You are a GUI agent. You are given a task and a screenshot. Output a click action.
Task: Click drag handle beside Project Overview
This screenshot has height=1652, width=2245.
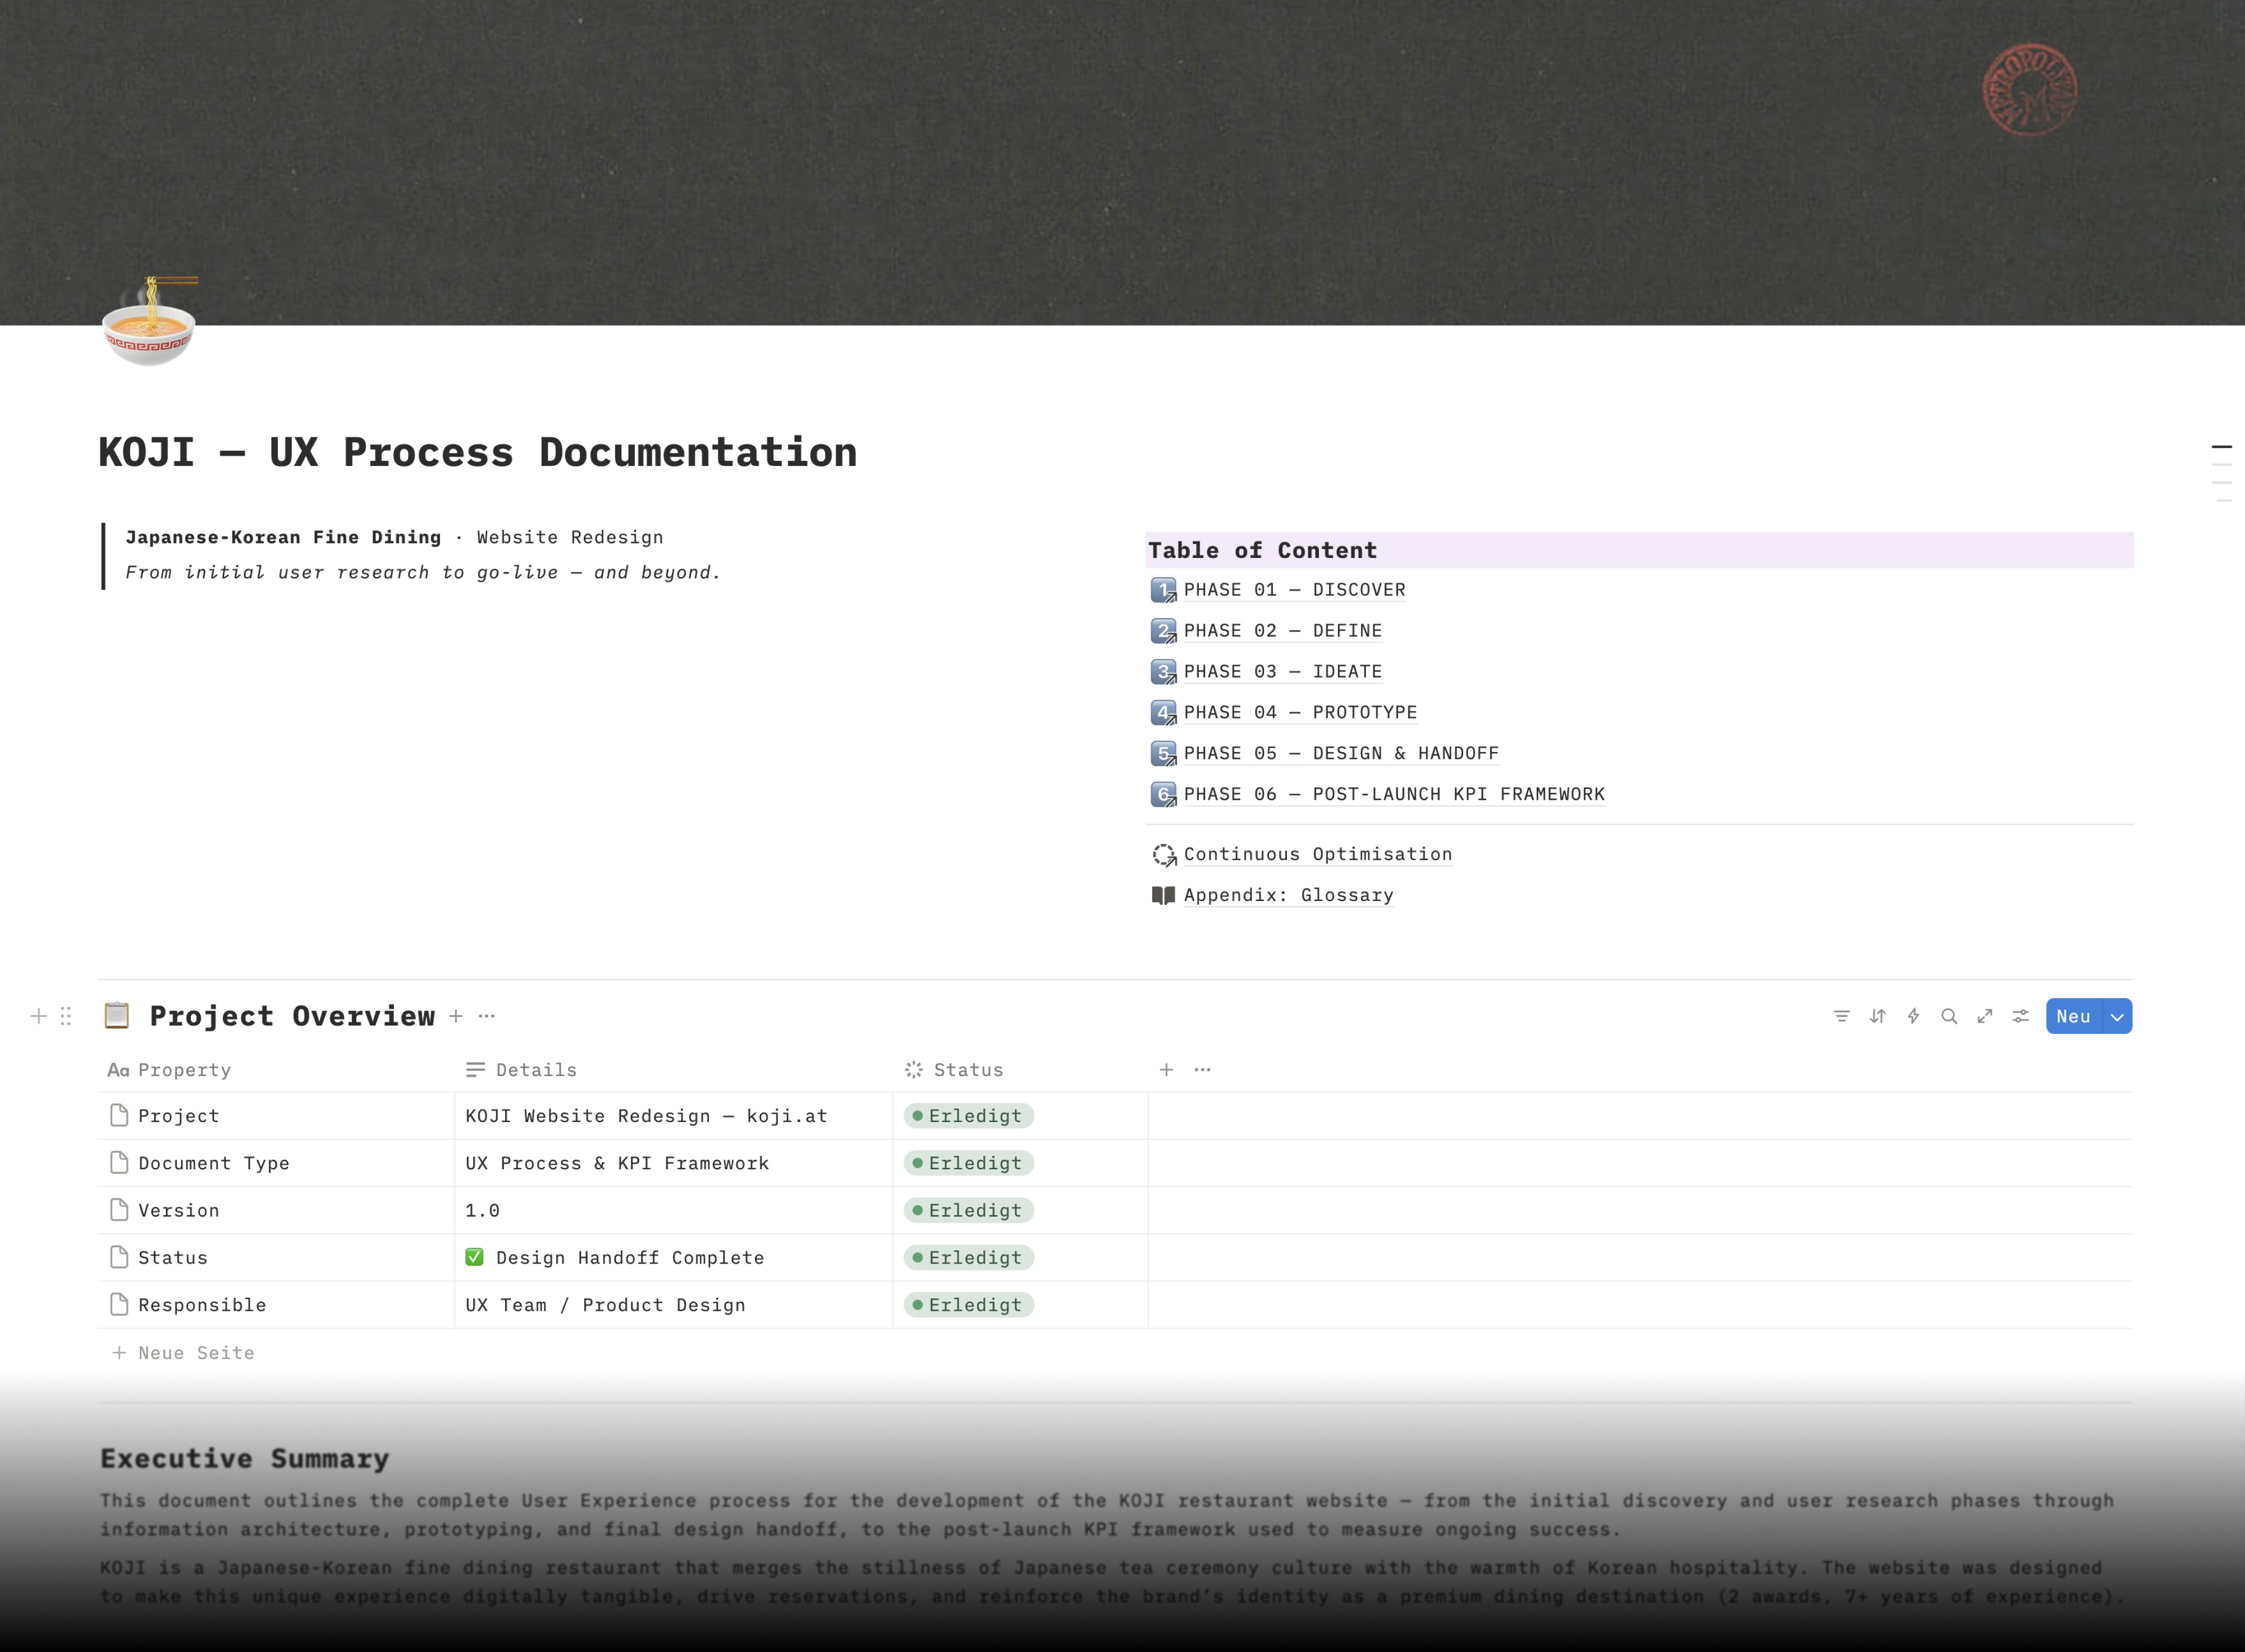point(66,1016)
